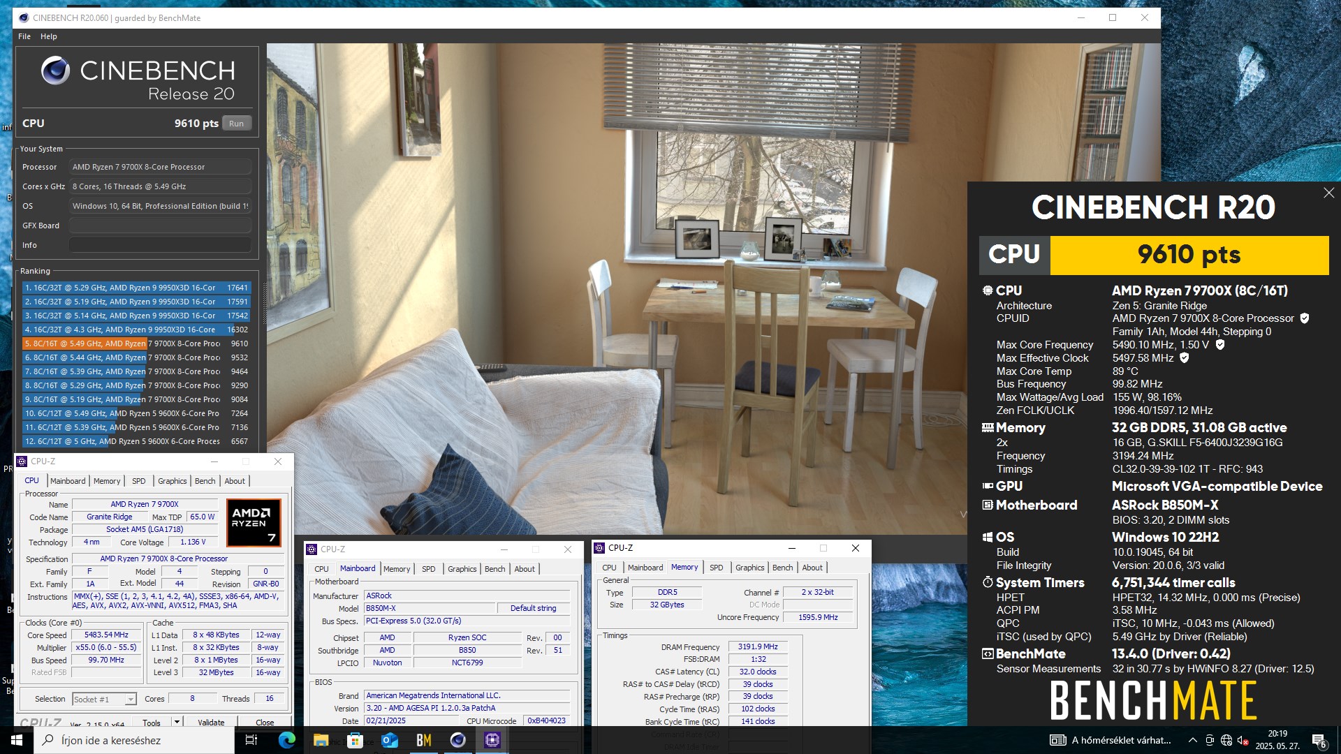This screenshot has height=754, width=1341.
Task: Click the verified shield next to CPUID processor name
Action: pyautogui.click(x=1304, y=318)
